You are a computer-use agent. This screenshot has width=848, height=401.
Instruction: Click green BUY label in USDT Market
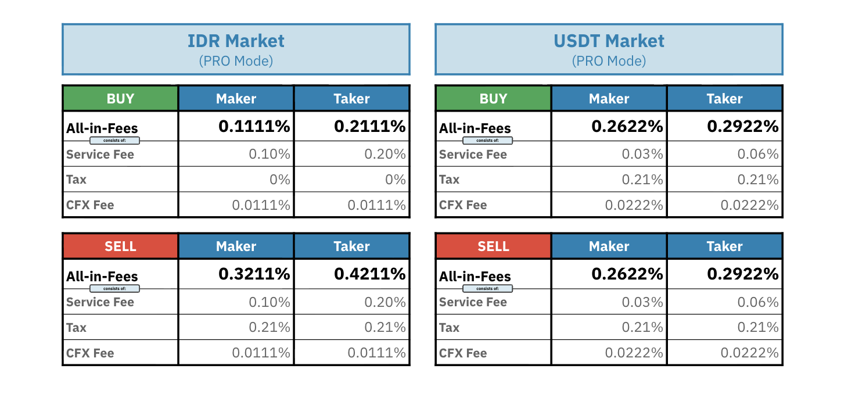[493, 99]
